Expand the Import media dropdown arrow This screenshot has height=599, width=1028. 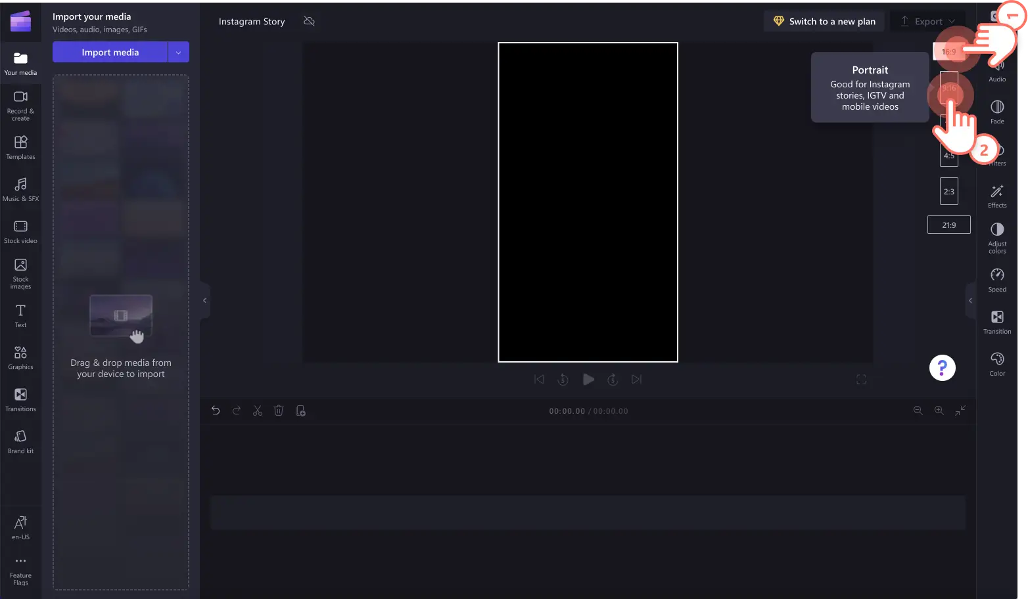coord(179,52)
